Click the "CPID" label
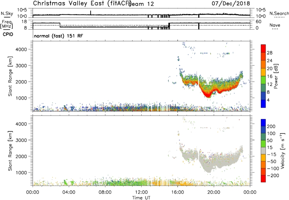Viewport: 289px width, 200px height. tap(8, 34)
